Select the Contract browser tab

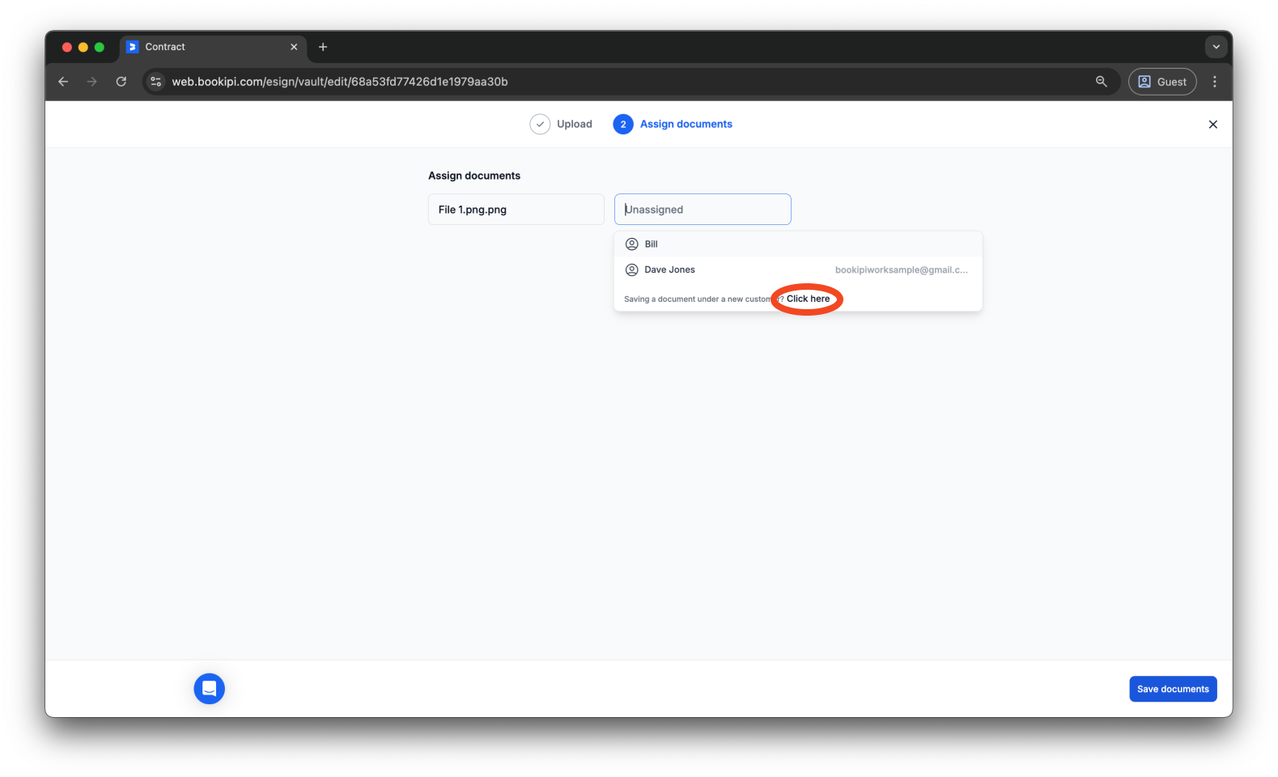point(213,47)
